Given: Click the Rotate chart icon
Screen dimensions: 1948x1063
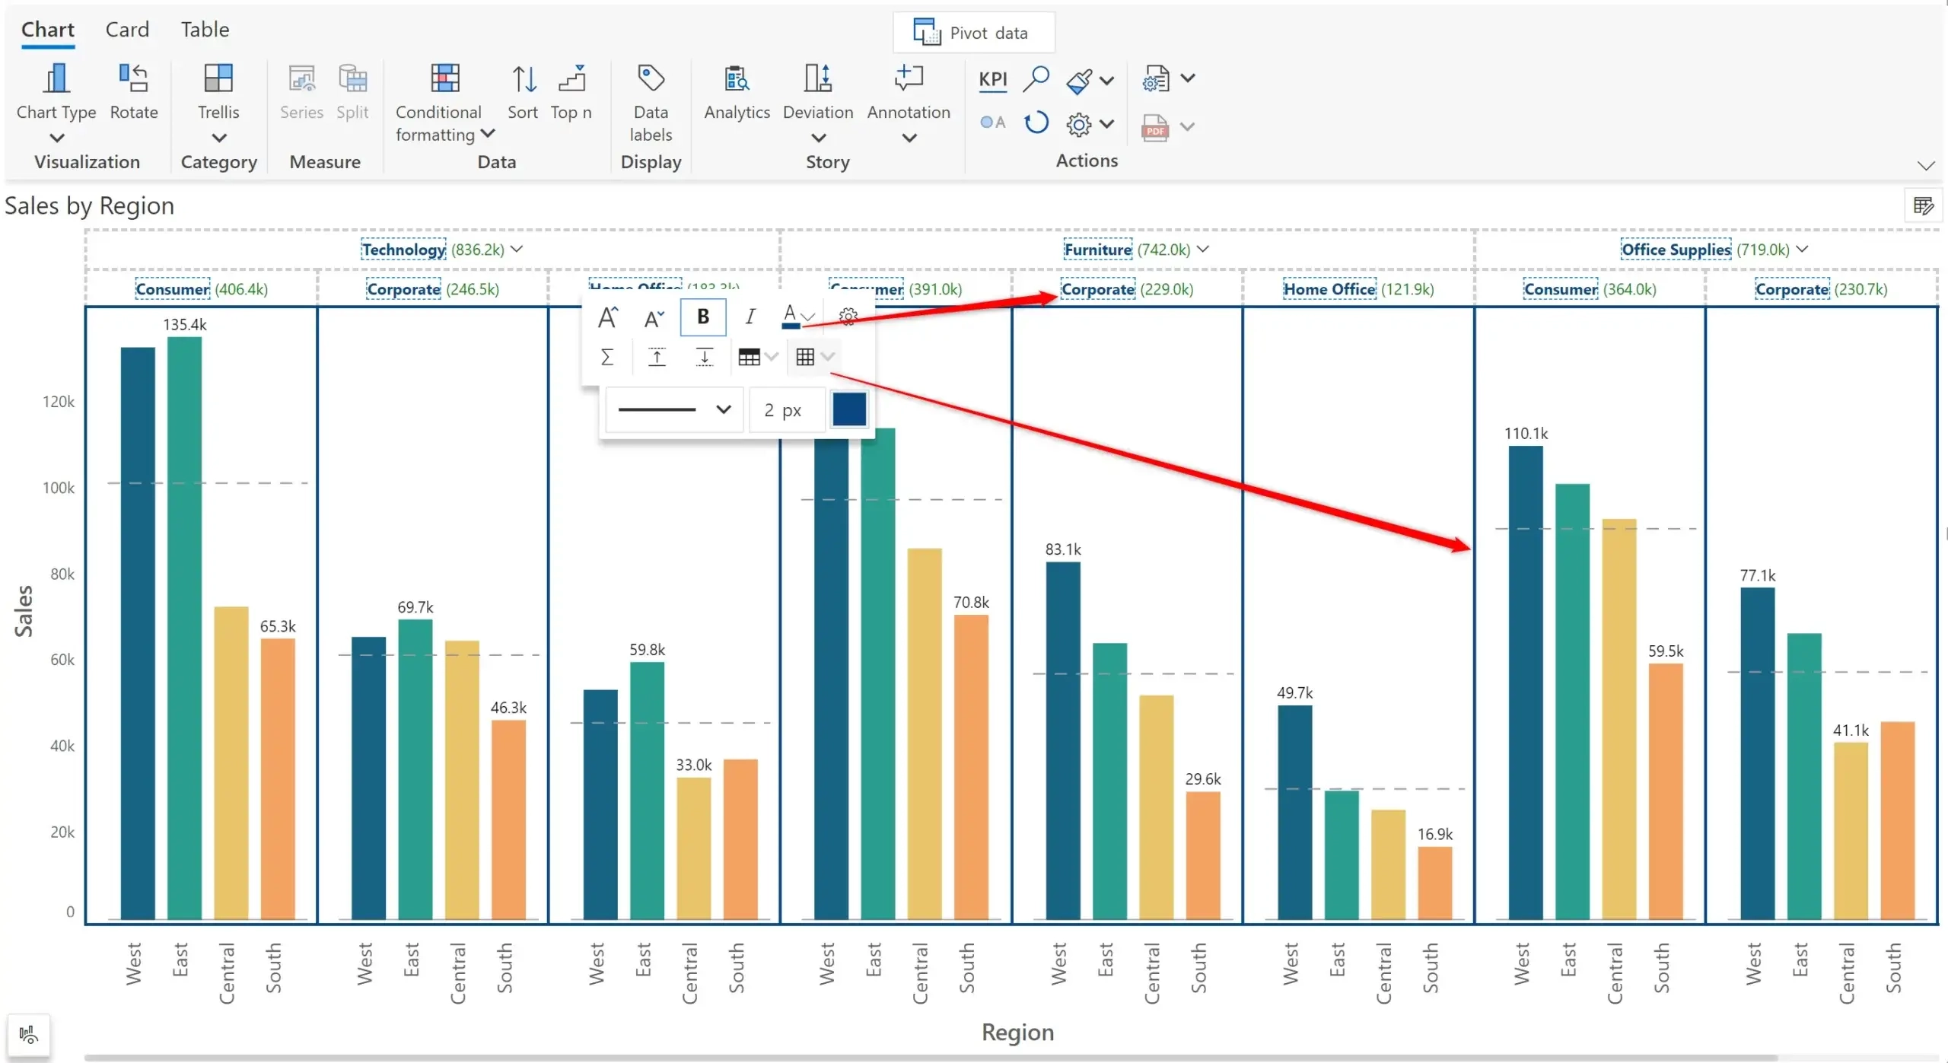Looking at the screenshot, I should [133, 78].
